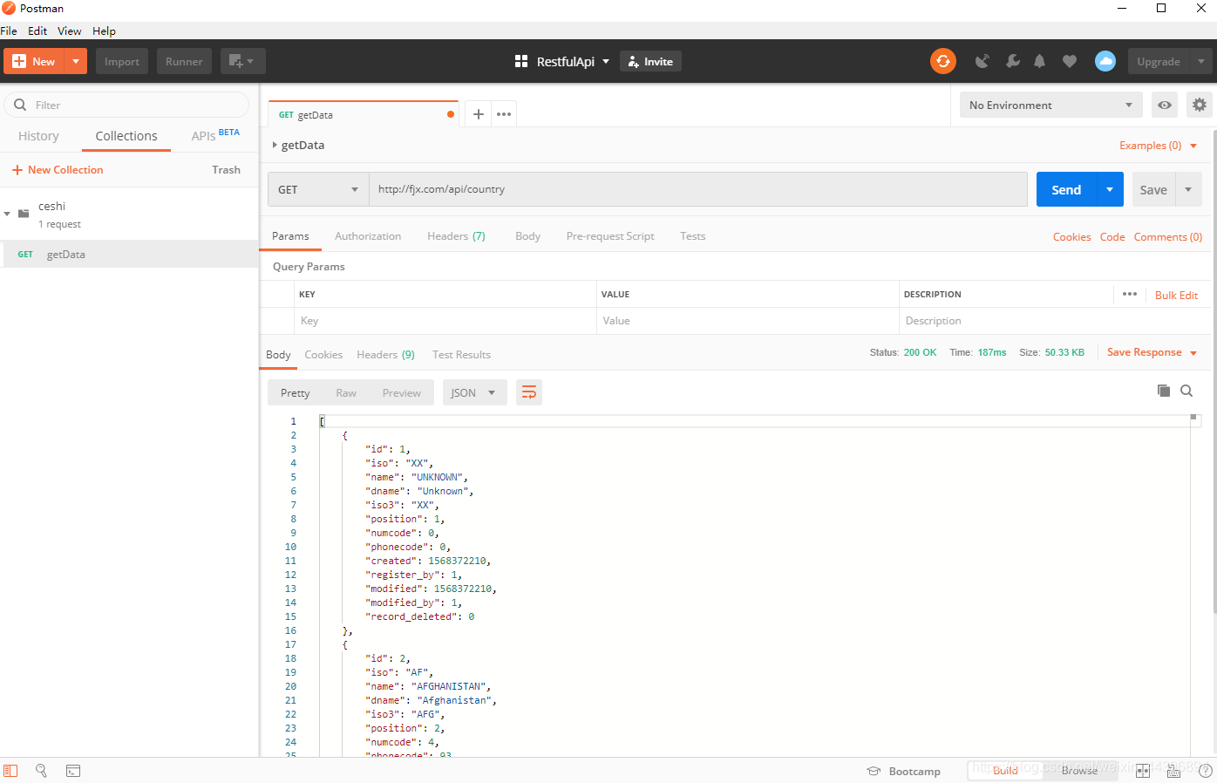Open Bulk Edit for query params
This screenshot has height=783, width=1217.
(1176, 296)
